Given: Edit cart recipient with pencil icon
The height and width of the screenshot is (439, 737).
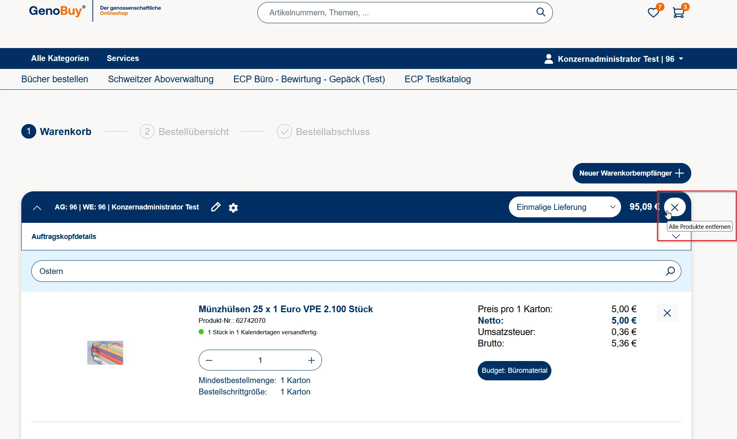Looking at the screenshot, I should (216, 207).
